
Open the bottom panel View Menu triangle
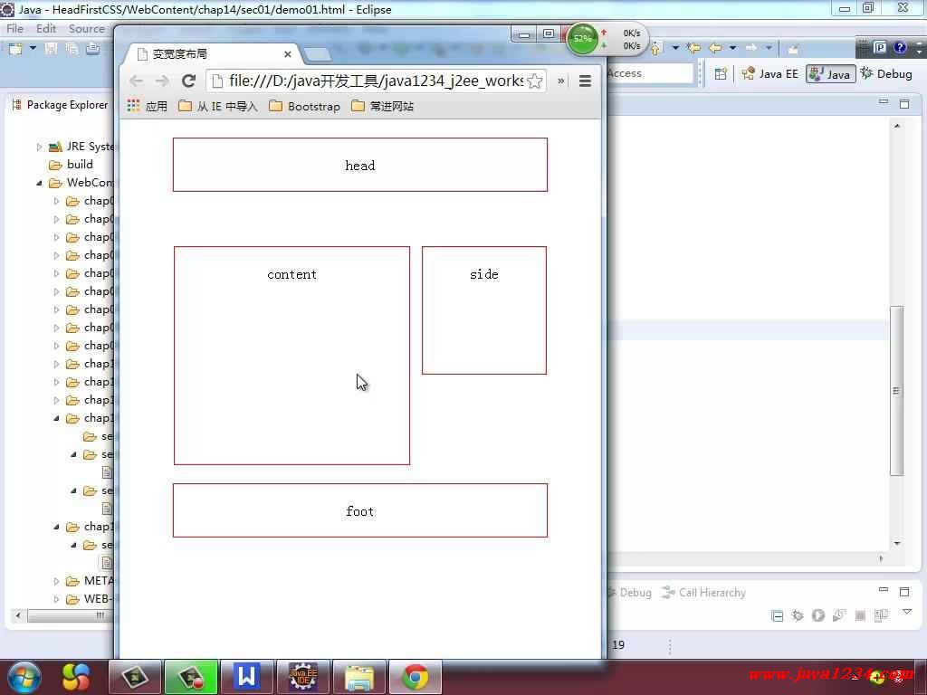coord(906,612)
